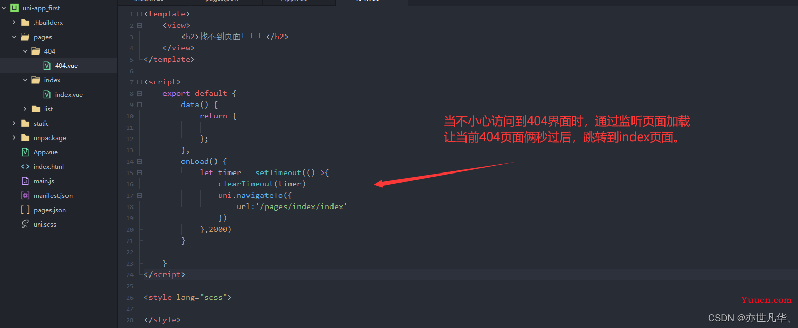Expand the static folder chevron
Screen dimensions: 798x328
14,124
